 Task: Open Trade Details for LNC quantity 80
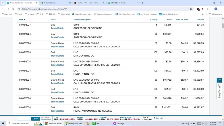click(x=57, y=83)
